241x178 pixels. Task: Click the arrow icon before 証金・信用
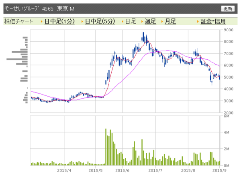(x=198, y=21)
